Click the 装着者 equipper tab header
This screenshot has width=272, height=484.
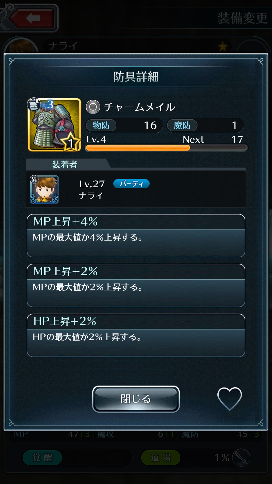[65, 164]
